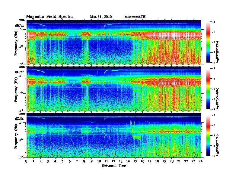Screen dimensions: 239x185
Task: Click the '-5' value on the dZ/dt color scale
Action: pyautogui.click(x=214, y=115)
